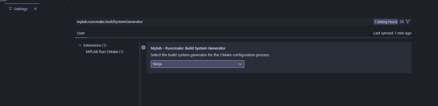Viewport: 438px width, 106px height.
Task: Focus the settings search field
Action: pos(224,22)
